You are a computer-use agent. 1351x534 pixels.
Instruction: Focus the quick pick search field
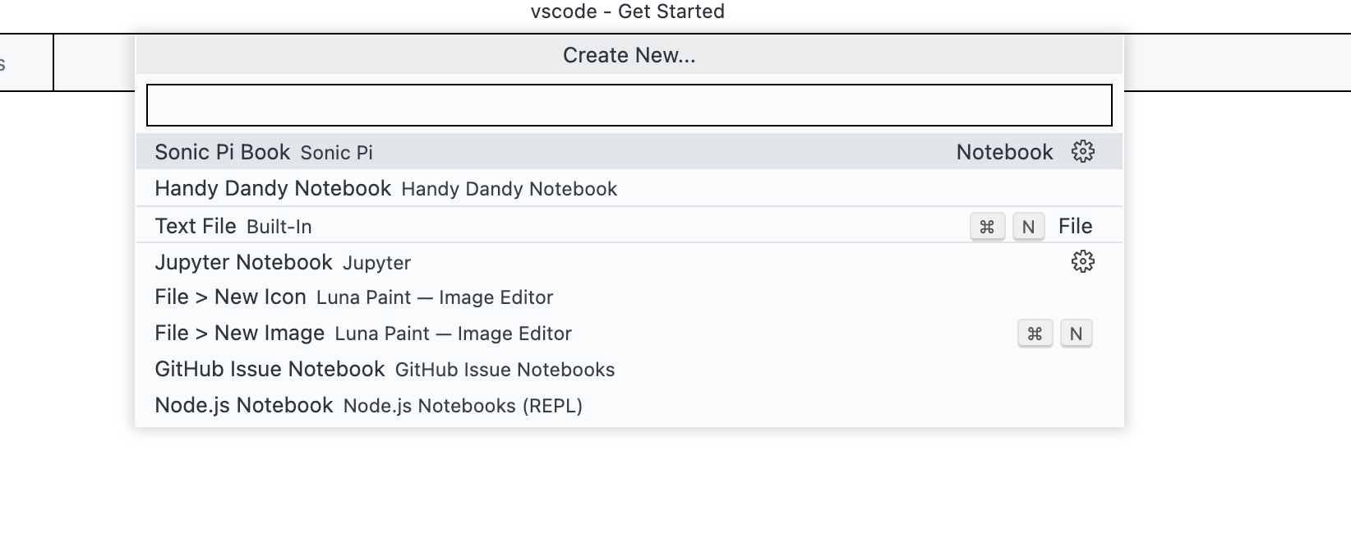coord(628,105)
